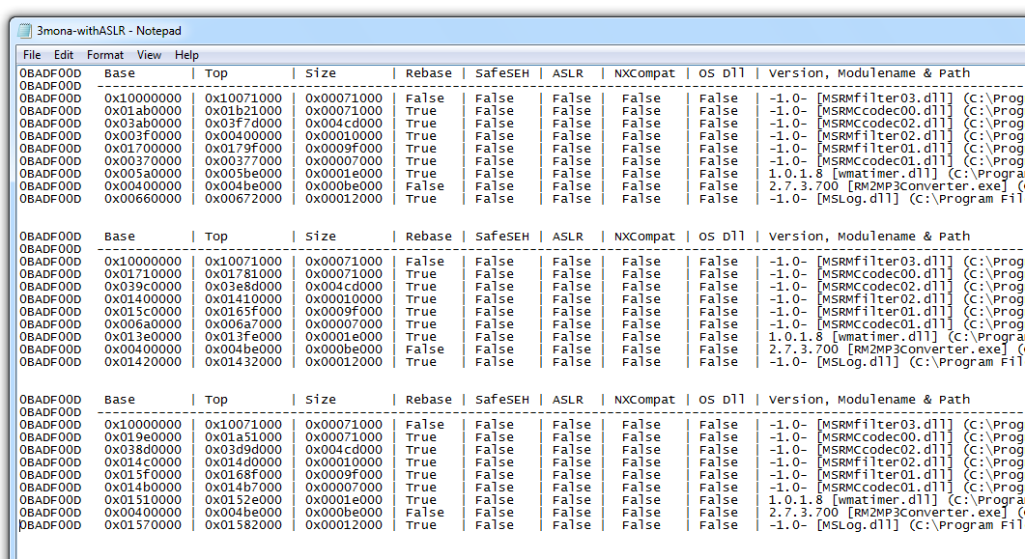Click [wmatimer.dll] in the first table
Screen dimensions: 1025x559
885,174
